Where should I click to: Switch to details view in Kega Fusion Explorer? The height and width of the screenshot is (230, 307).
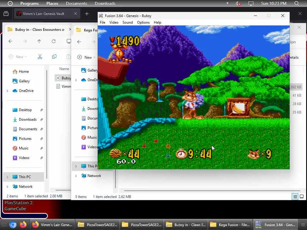pyautogui.click(x=295, y=196)
